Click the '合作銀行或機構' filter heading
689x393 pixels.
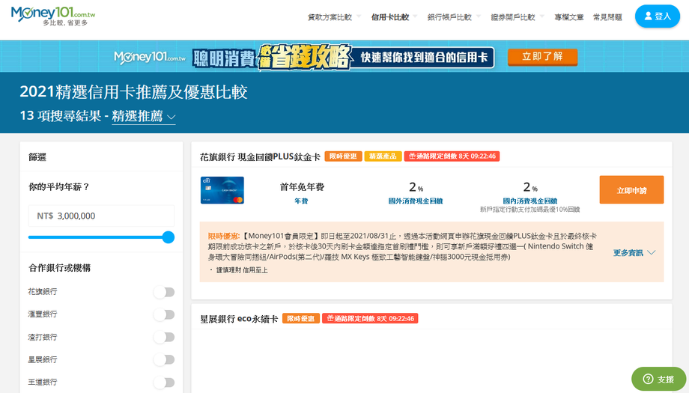click(x=60, y=268)
